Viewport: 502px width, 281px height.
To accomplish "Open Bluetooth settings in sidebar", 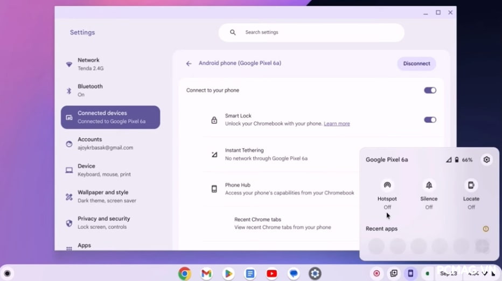I will click(x=110, y=90).
